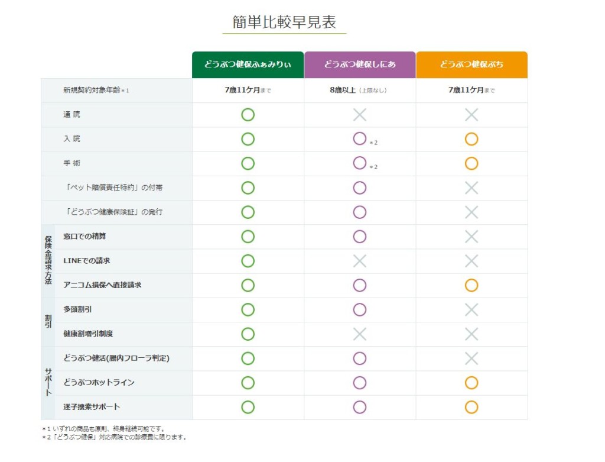Click orange circle for 入院 under ぷち
The image size is (605, 462).
[x=471, y=140]
